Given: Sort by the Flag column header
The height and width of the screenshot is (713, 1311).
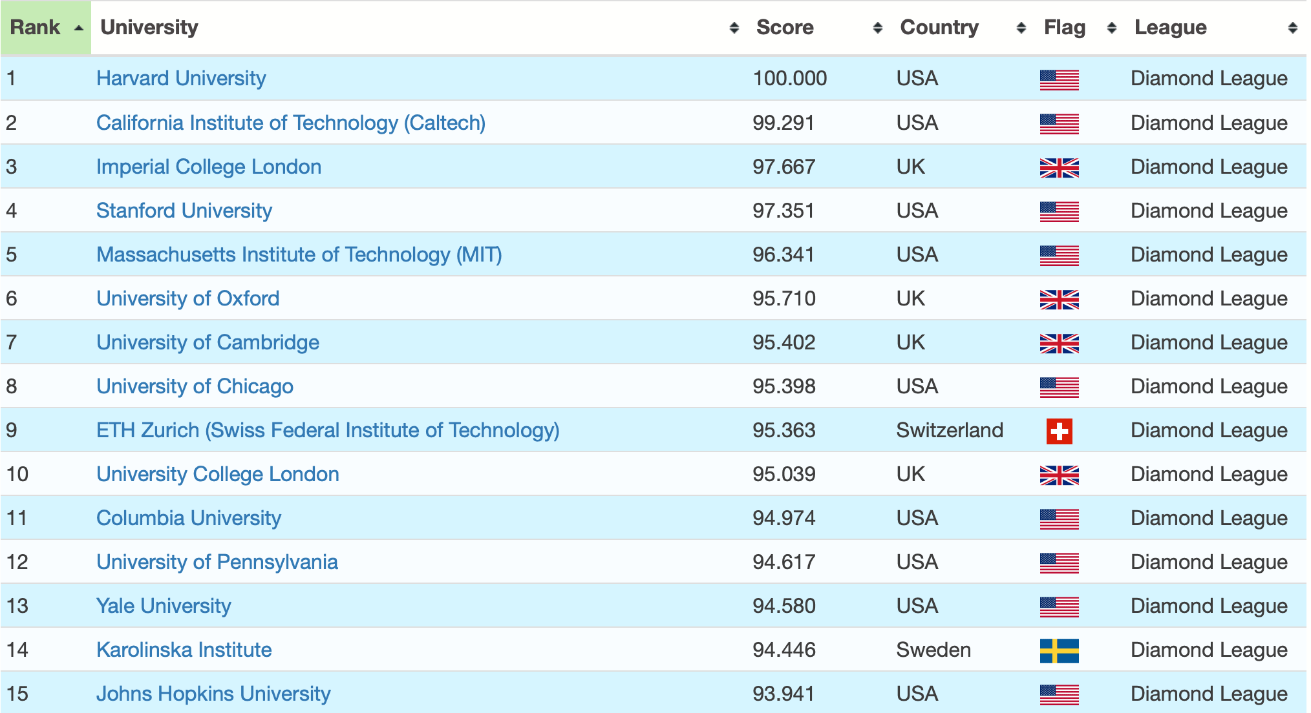Looking at the screenshot, I should (x=1065, y=28).
